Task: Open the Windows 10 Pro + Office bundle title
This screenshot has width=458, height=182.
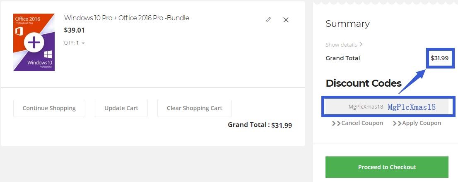Action: 126,18
